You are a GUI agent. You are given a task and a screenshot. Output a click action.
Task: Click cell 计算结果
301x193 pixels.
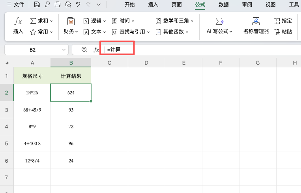click(x=71, y=76)
